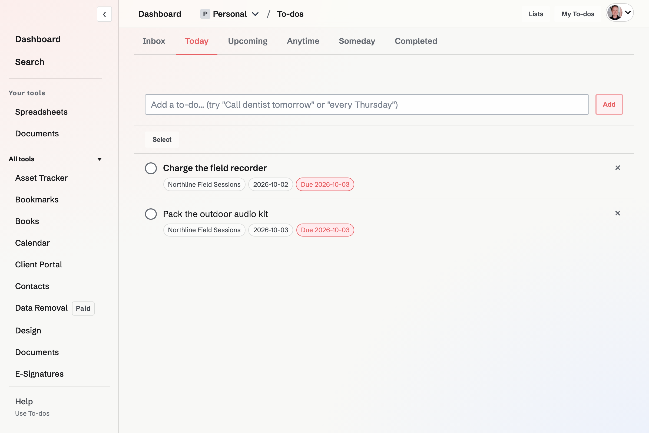Click the Select button
Screen dimensions: 649x433
tap(162, 139)
